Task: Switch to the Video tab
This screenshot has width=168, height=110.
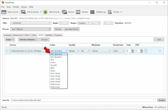Action: tap(34, 35)
